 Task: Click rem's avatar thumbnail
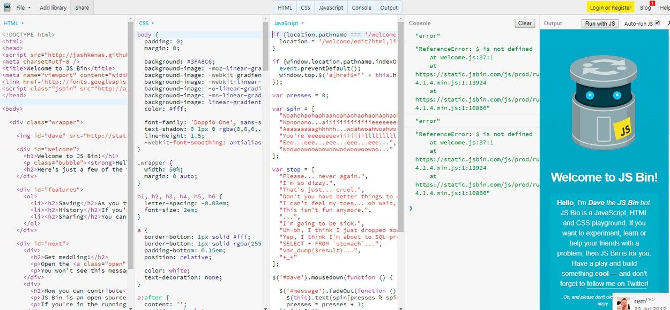click(623, 303)
